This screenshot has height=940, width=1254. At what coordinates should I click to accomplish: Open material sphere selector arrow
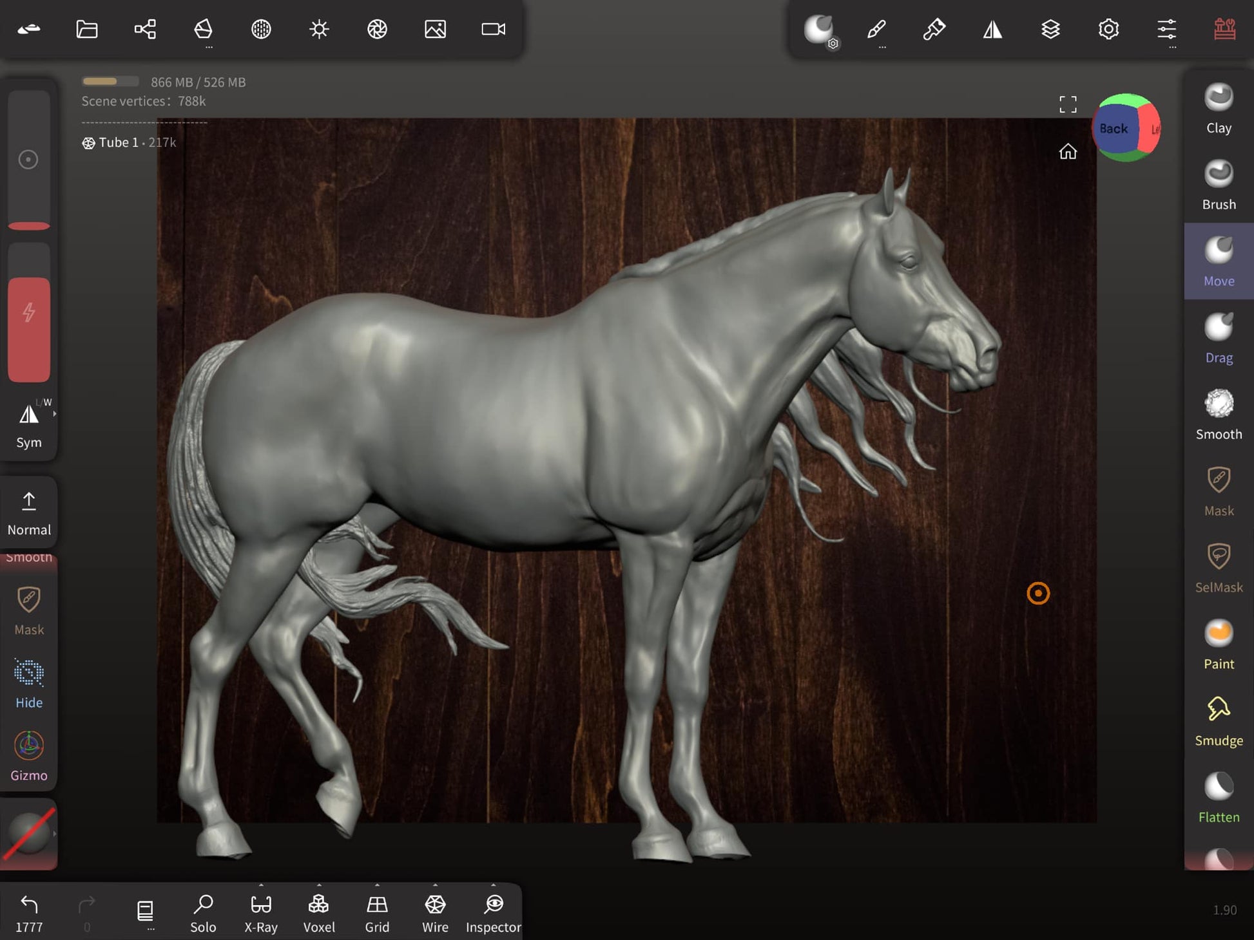pos(55,833)
